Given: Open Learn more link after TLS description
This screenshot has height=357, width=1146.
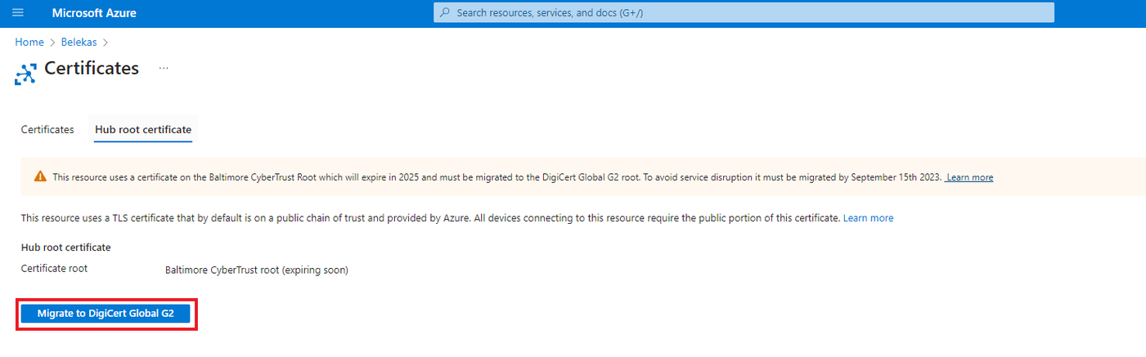Looking at the screenshot, I should [868, 218].
